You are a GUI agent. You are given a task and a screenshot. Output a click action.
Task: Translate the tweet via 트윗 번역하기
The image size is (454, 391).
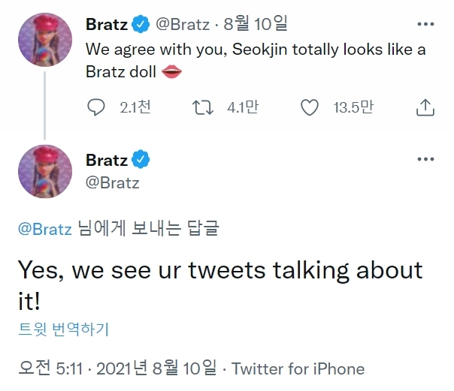click(x=64, y=329)
